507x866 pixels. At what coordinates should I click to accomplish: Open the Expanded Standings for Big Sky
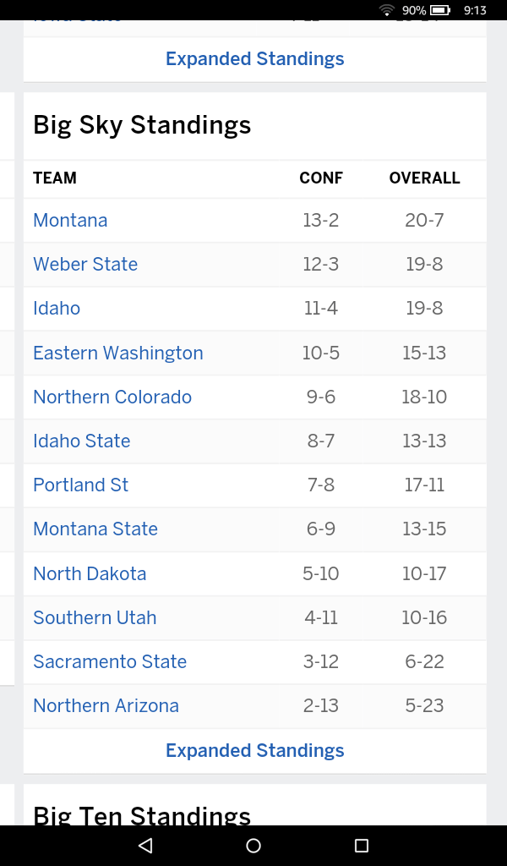254,750
